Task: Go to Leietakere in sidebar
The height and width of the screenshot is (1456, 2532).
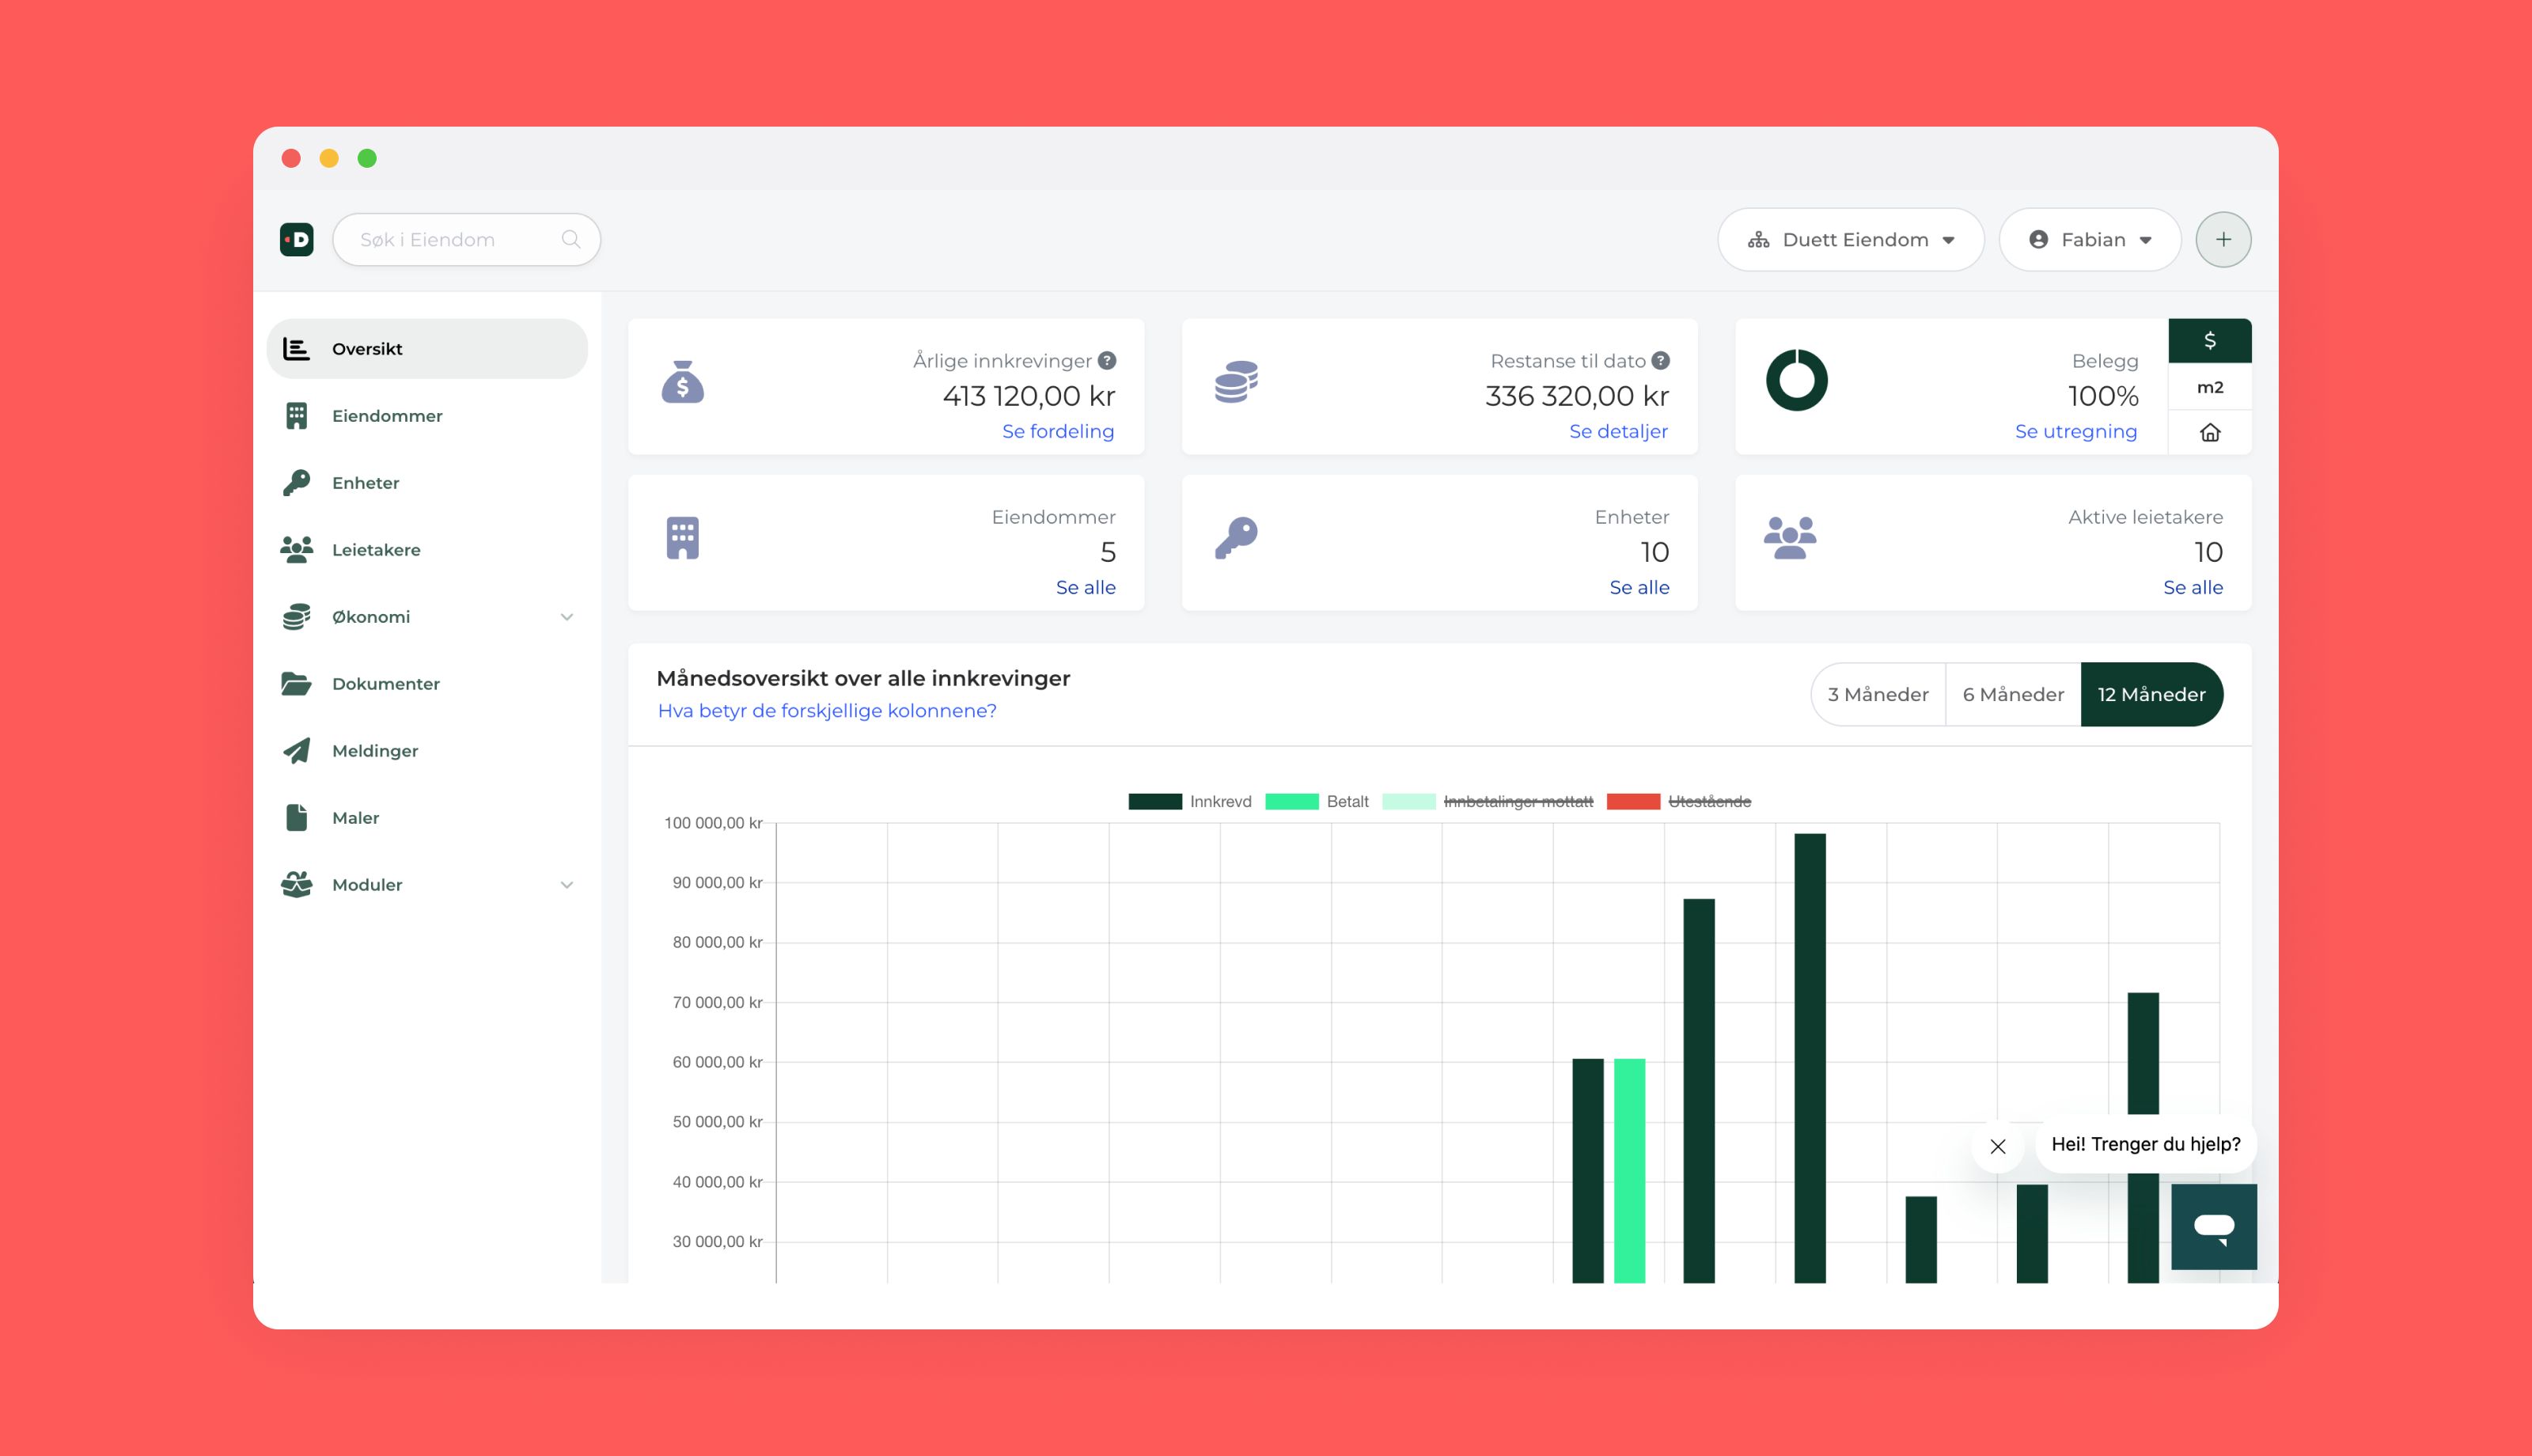Action: [x=376, y=550]
